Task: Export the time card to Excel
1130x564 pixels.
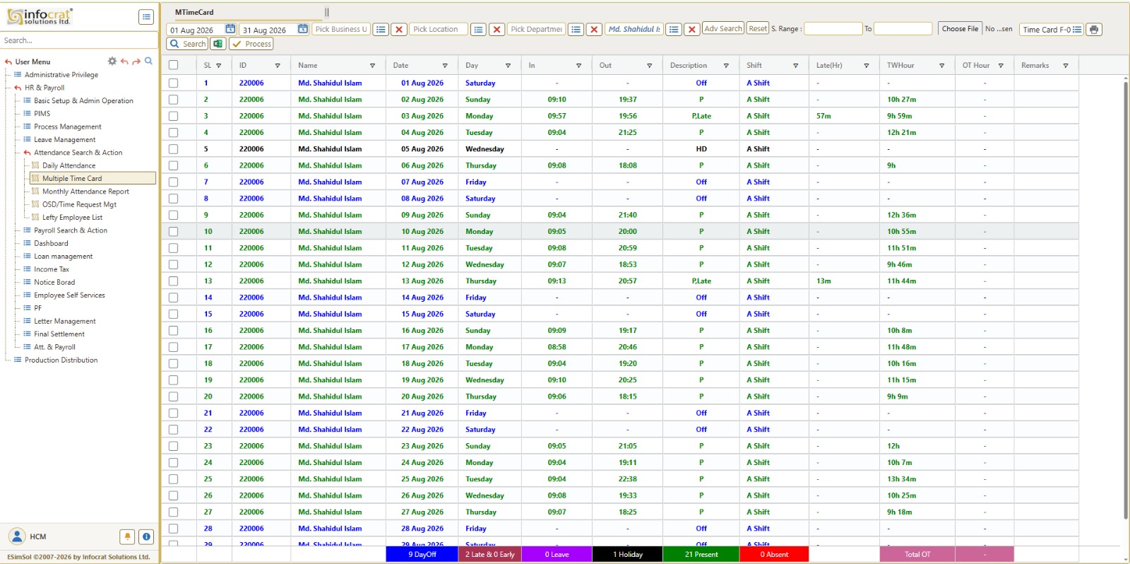Action: click(218, 44)
